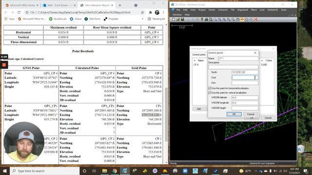312x175 pixels.
Task: Click the Name field in Control point dialog
Action: 238,58
